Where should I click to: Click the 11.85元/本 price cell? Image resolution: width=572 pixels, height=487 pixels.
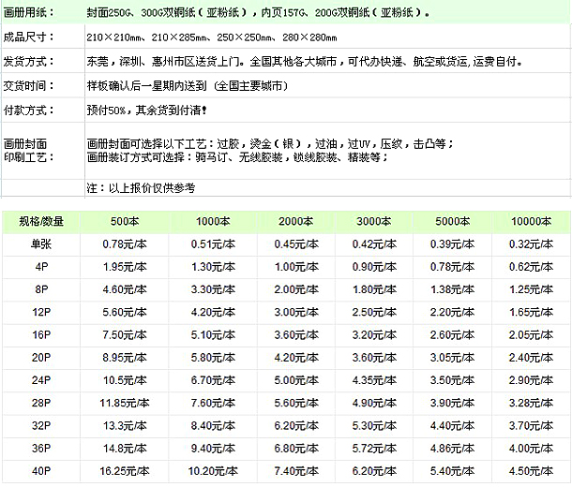tap(124, 404)
